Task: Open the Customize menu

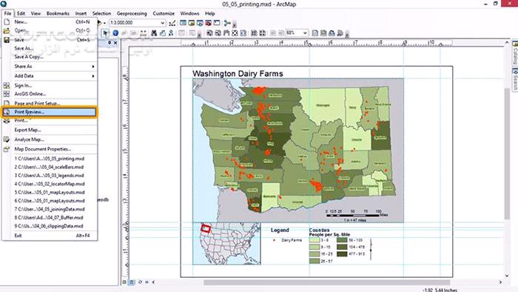Action: pyautogui.click(x=164, y=13)
